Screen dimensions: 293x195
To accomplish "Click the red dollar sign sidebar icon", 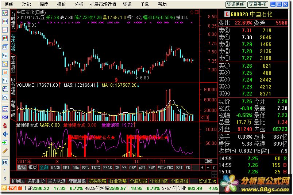I will [x=5, y=125].
